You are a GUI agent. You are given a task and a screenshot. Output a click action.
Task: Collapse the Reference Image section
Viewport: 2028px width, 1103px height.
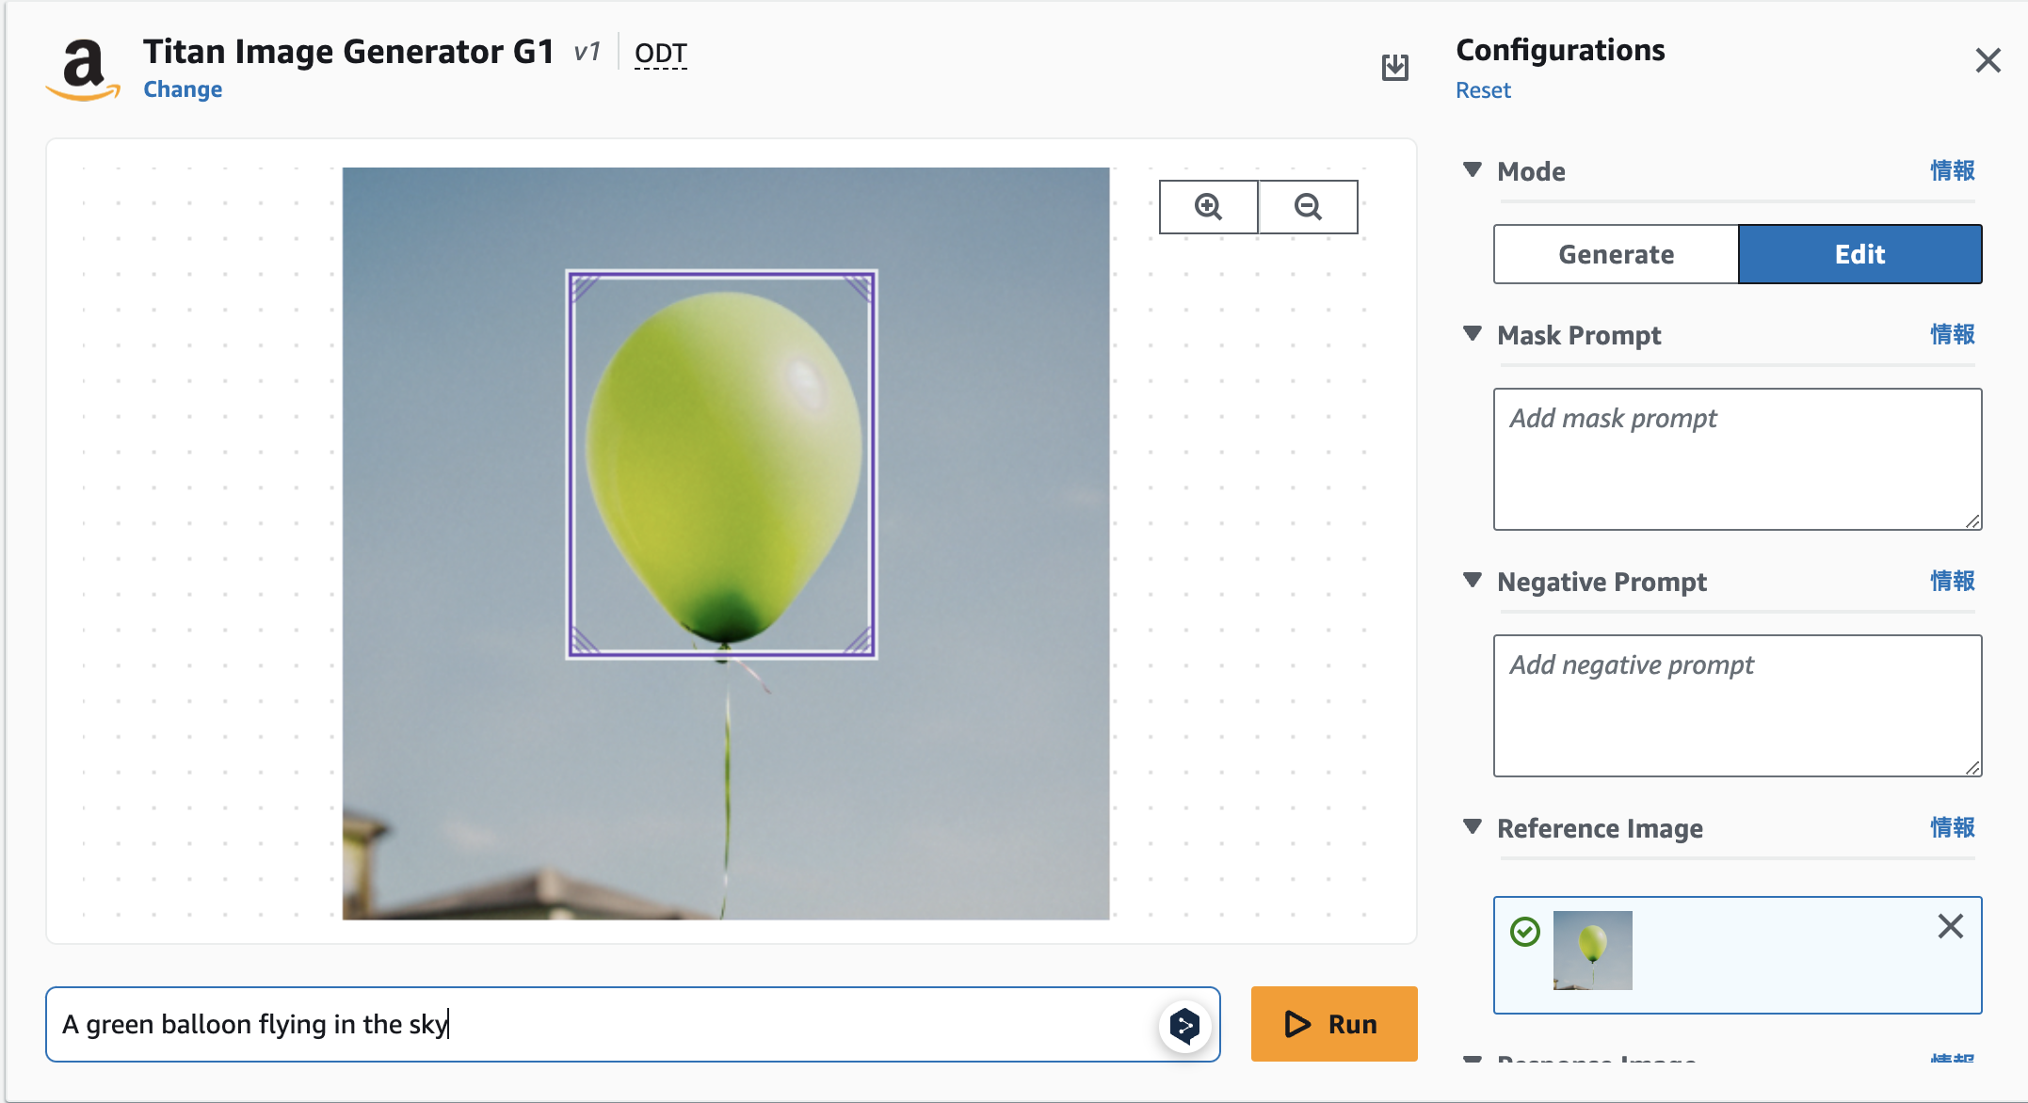[1473, 827]
